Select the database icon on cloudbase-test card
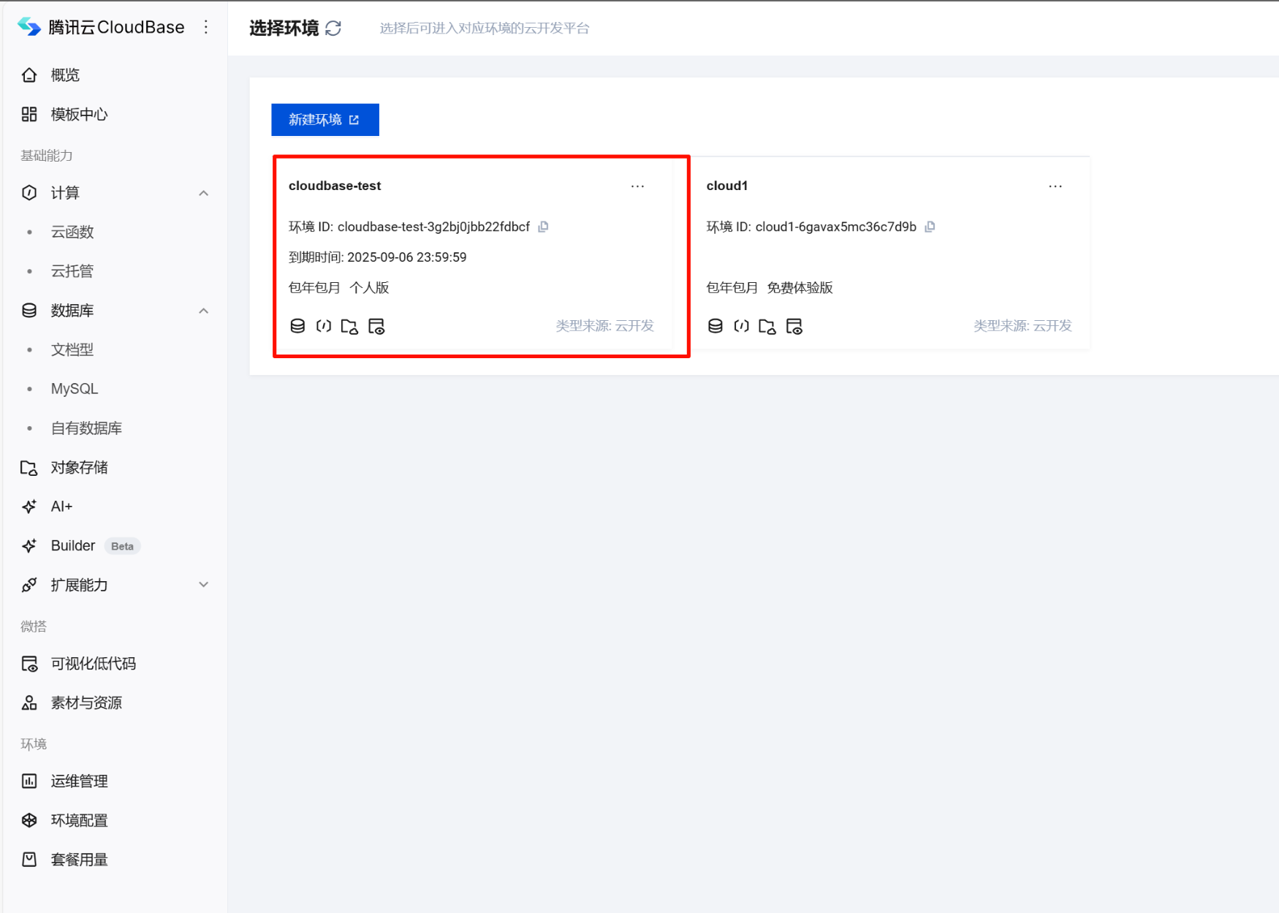Viewport: 1279px width, 913px height. [297, 326]
